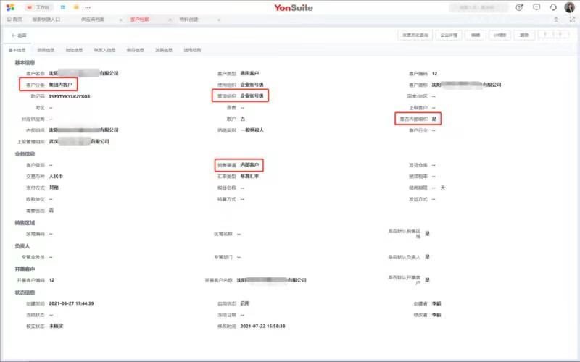
Task: Click the customer service headset icon
Action: click(x=553, y=7)
